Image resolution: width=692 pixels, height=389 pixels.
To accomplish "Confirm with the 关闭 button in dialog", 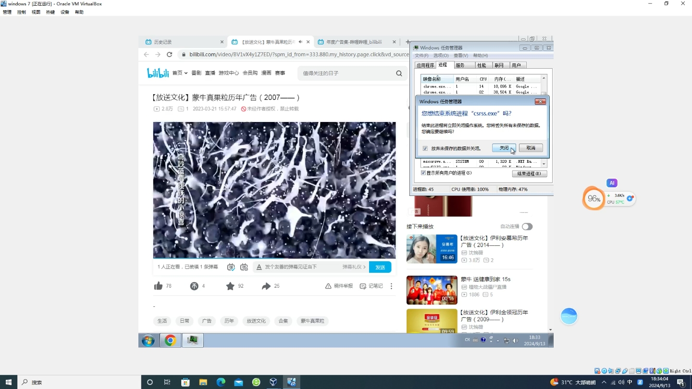I will [x=504, y=148].
